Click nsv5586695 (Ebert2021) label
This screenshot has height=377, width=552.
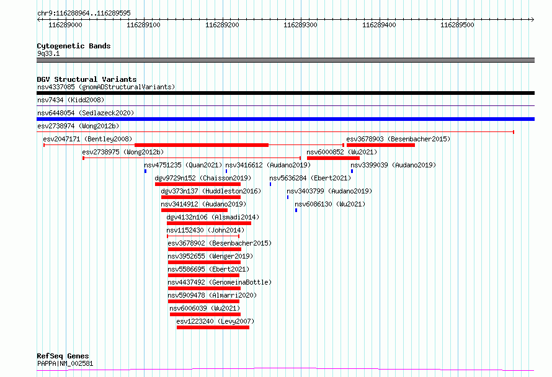click(208, 269)
